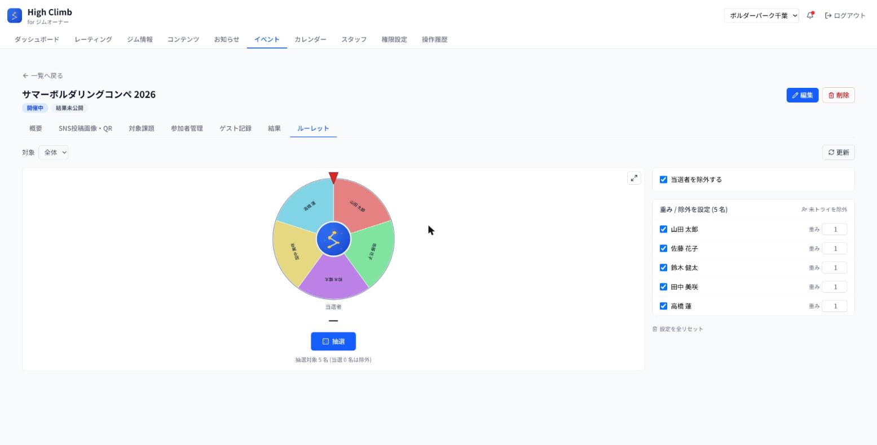877x445 pixels.
Task: Click 未トライを除外 link
Action: click(824, 210)
